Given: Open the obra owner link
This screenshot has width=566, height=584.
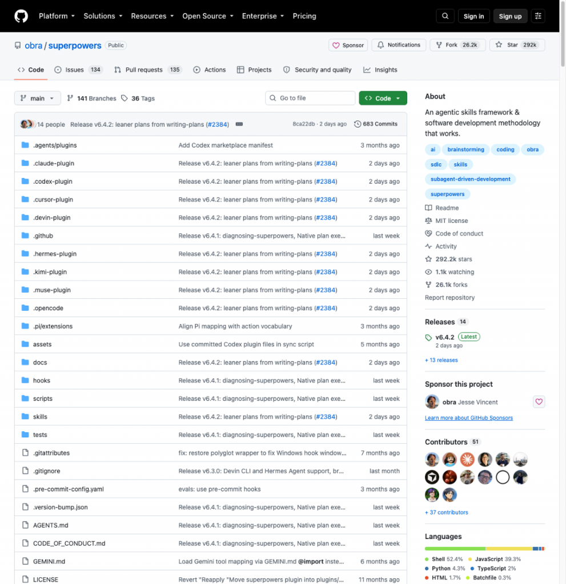Looking at the screenshot, I should pyautogui.click(x=33, y=46).
